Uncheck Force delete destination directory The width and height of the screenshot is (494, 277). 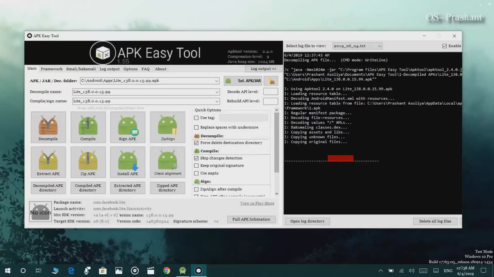click(x=196, y=143)
